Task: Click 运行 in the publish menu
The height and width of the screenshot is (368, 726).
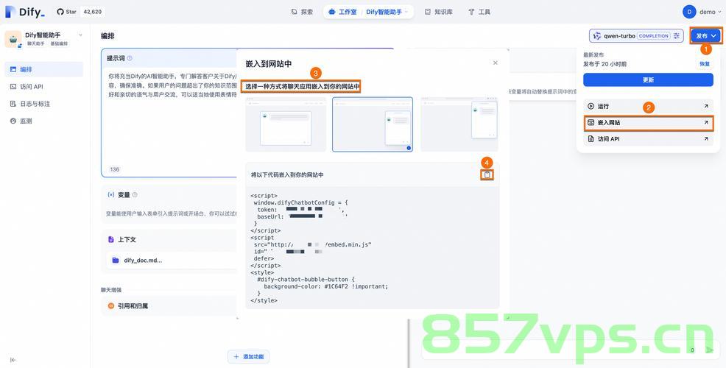Action: click(648, 106)
